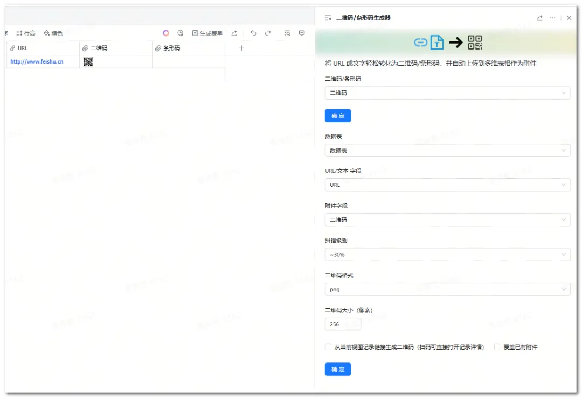Click the QR size input field showing 256

343,324
